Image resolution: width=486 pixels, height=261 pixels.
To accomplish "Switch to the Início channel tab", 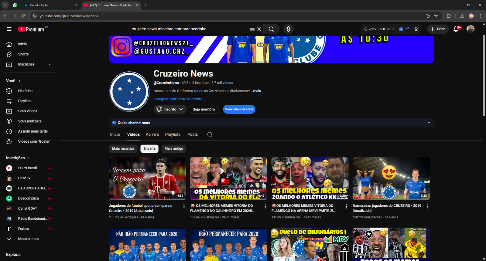I will point(115,134).
